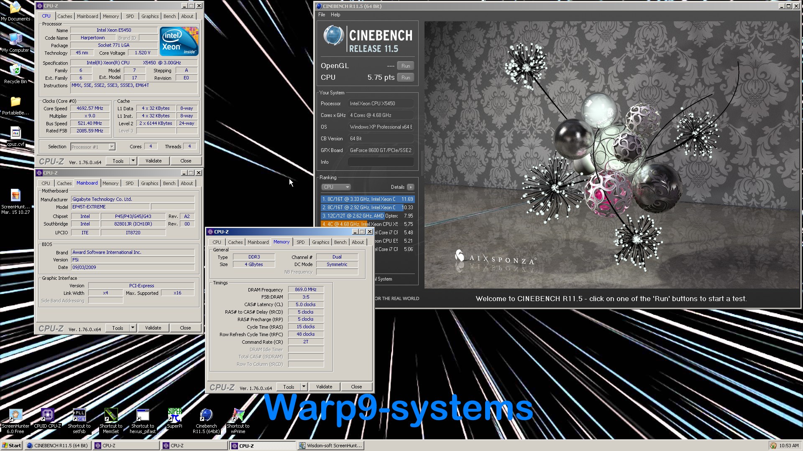Open the Processor #1 selection dropdown
The height and width of the screenshot is (451, 803).
click(93, 147)
